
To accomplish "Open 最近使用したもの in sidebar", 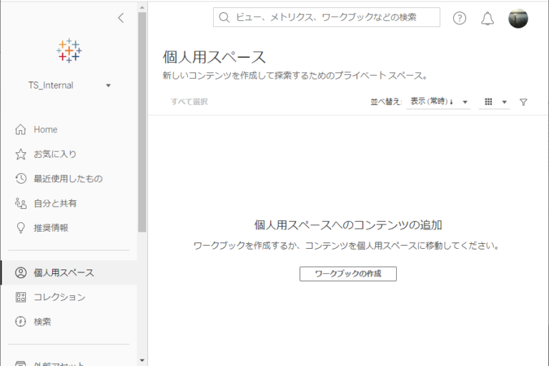I will [68, 179].
